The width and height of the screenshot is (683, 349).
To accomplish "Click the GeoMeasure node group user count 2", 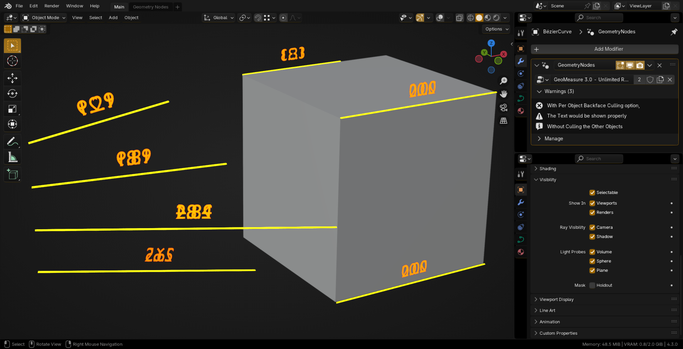I will (x=639, y=80).
